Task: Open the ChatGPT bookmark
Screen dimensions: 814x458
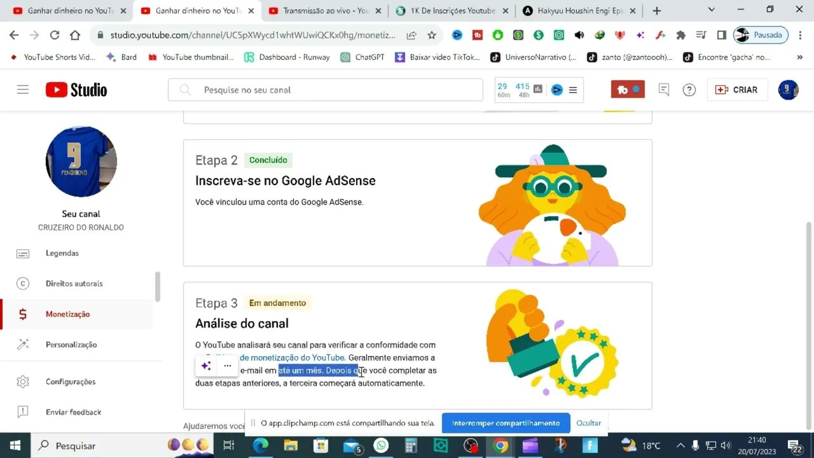Action: point(362,57)
